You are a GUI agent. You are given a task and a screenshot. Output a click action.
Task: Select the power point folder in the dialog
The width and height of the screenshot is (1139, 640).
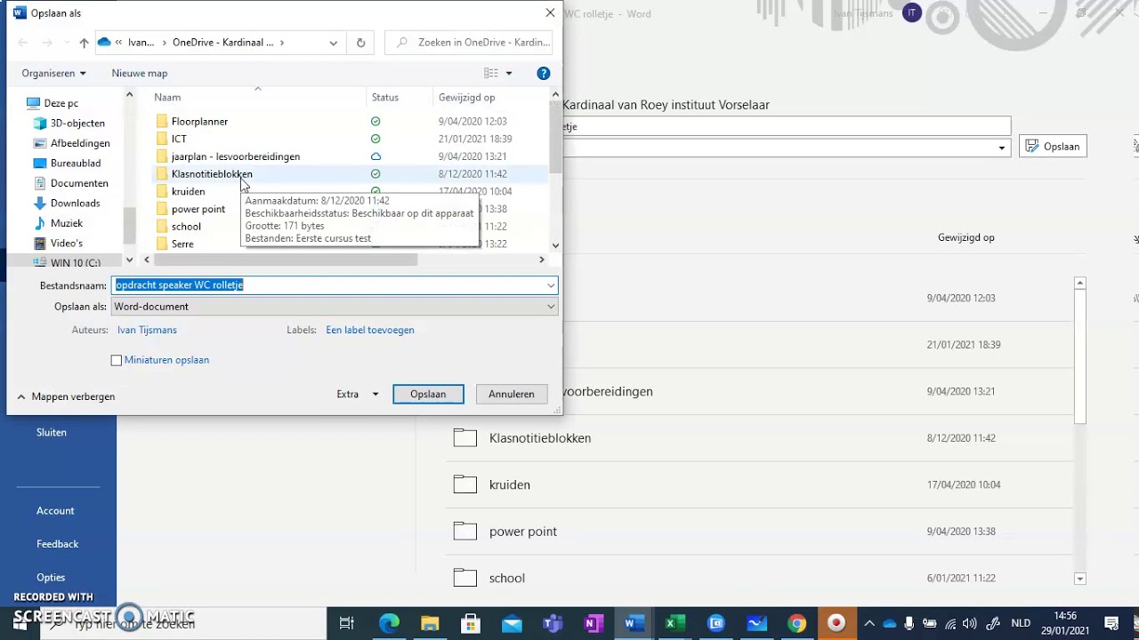[198, 209]
